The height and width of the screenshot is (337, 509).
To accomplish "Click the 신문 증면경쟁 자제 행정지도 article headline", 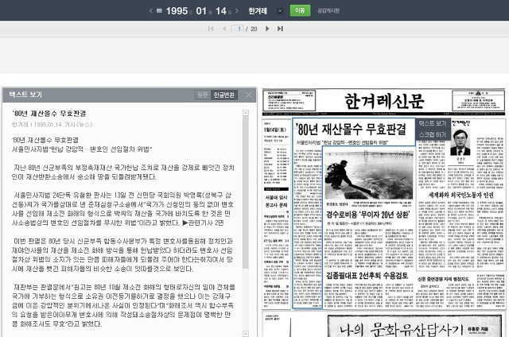I will [x=443, y=279].
